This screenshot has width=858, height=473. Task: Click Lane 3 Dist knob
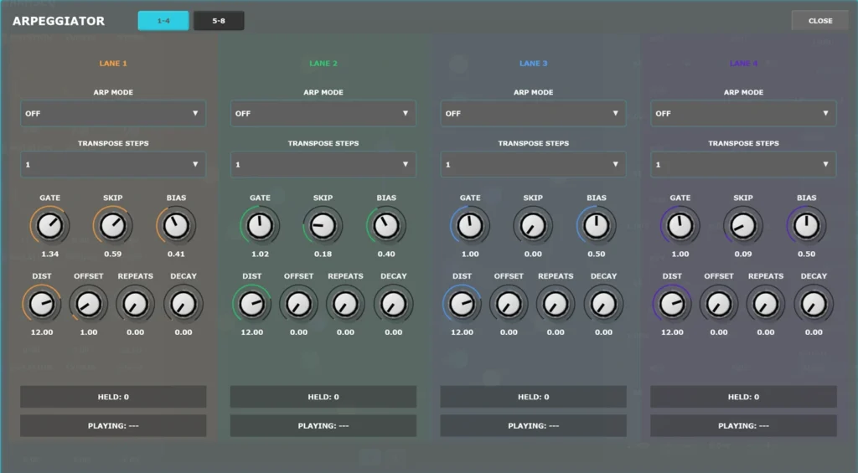coord(462,304)
